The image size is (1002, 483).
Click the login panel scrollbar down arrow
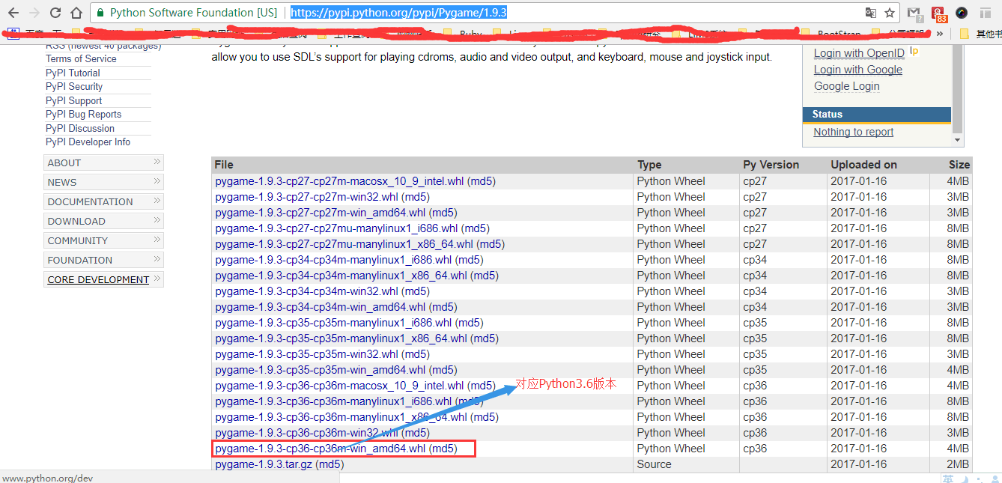click(x=957, y=140)
